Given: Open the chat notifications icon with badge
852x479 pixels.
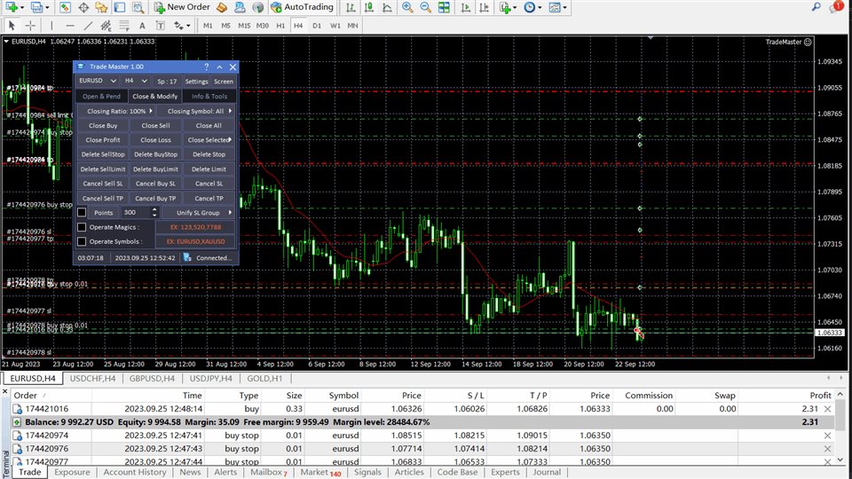Looking at the screenshot, I should (x=835, y=7).
